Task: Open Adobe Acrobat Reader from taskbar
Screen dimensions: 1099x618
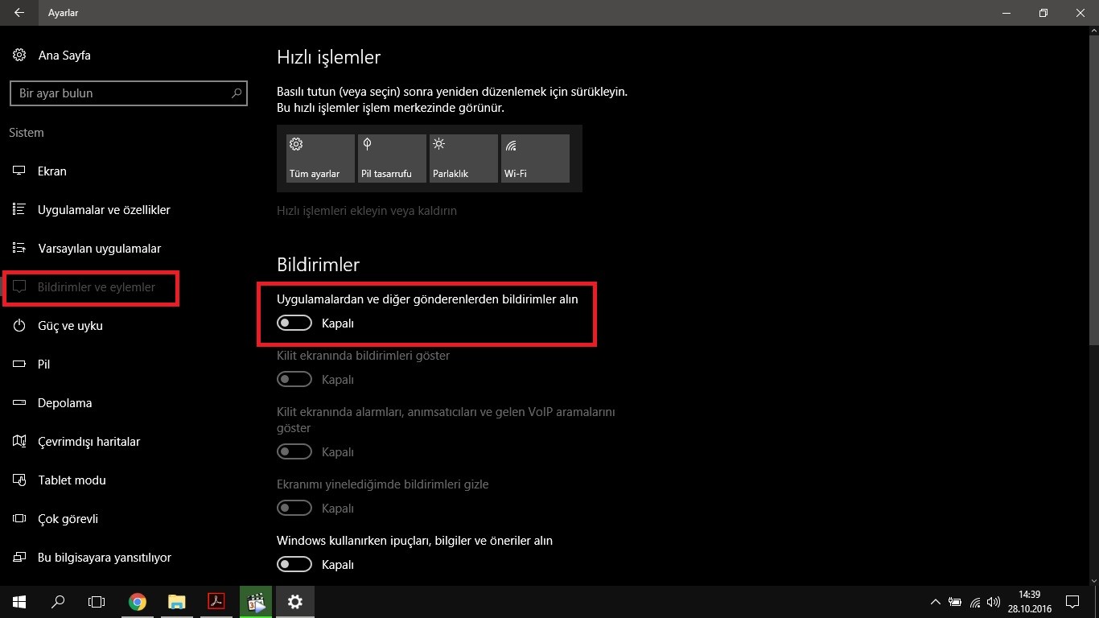Action: [216, 602]
